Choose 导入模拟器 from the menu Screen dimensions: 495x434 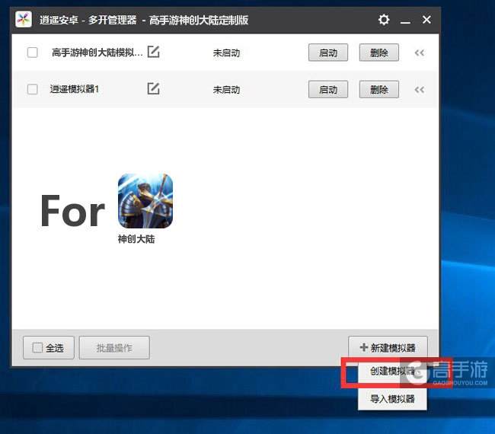coord(392,398)
